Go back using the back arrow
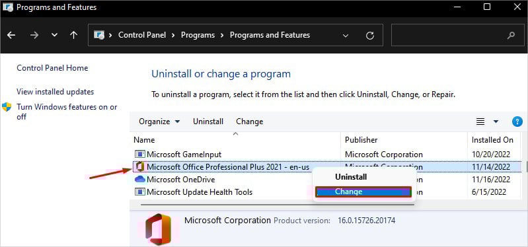This screenshot has width=528, height=247. [x=11, y=35]
